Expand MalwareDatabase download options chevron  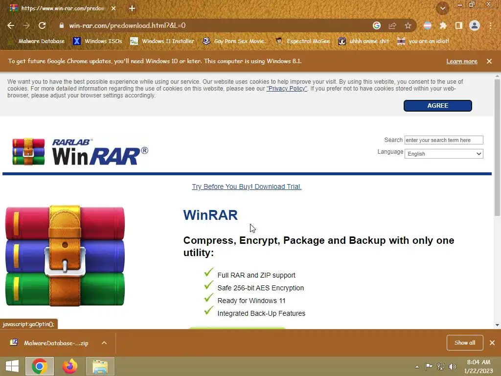[x=104, y=343]
